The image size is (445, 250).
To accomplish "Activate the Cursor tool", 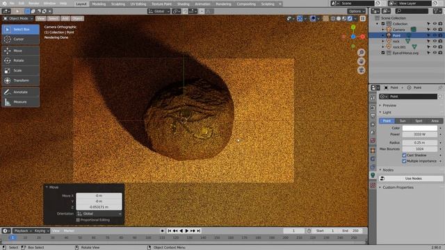I will [x=20, y=39].
